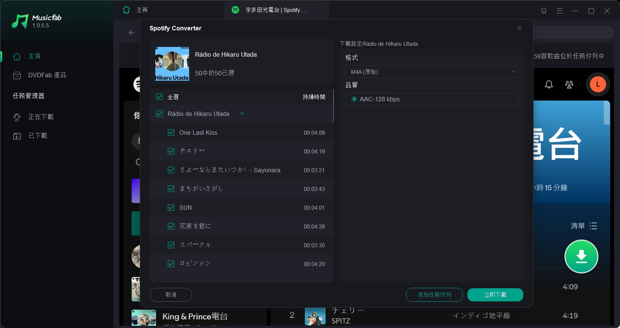Click the DVDFab product icon in sidebar
This screenshot has height=328, width=620.
pyautogui.click(x=17, y=75)
